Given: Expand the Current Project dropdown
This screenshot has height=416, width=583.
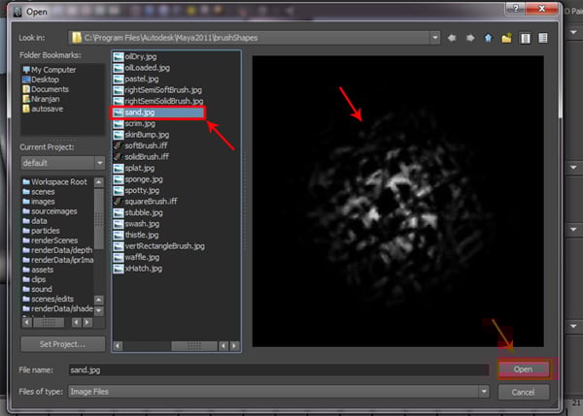Looking at the screenshot, I should click(x=100, y=163).
